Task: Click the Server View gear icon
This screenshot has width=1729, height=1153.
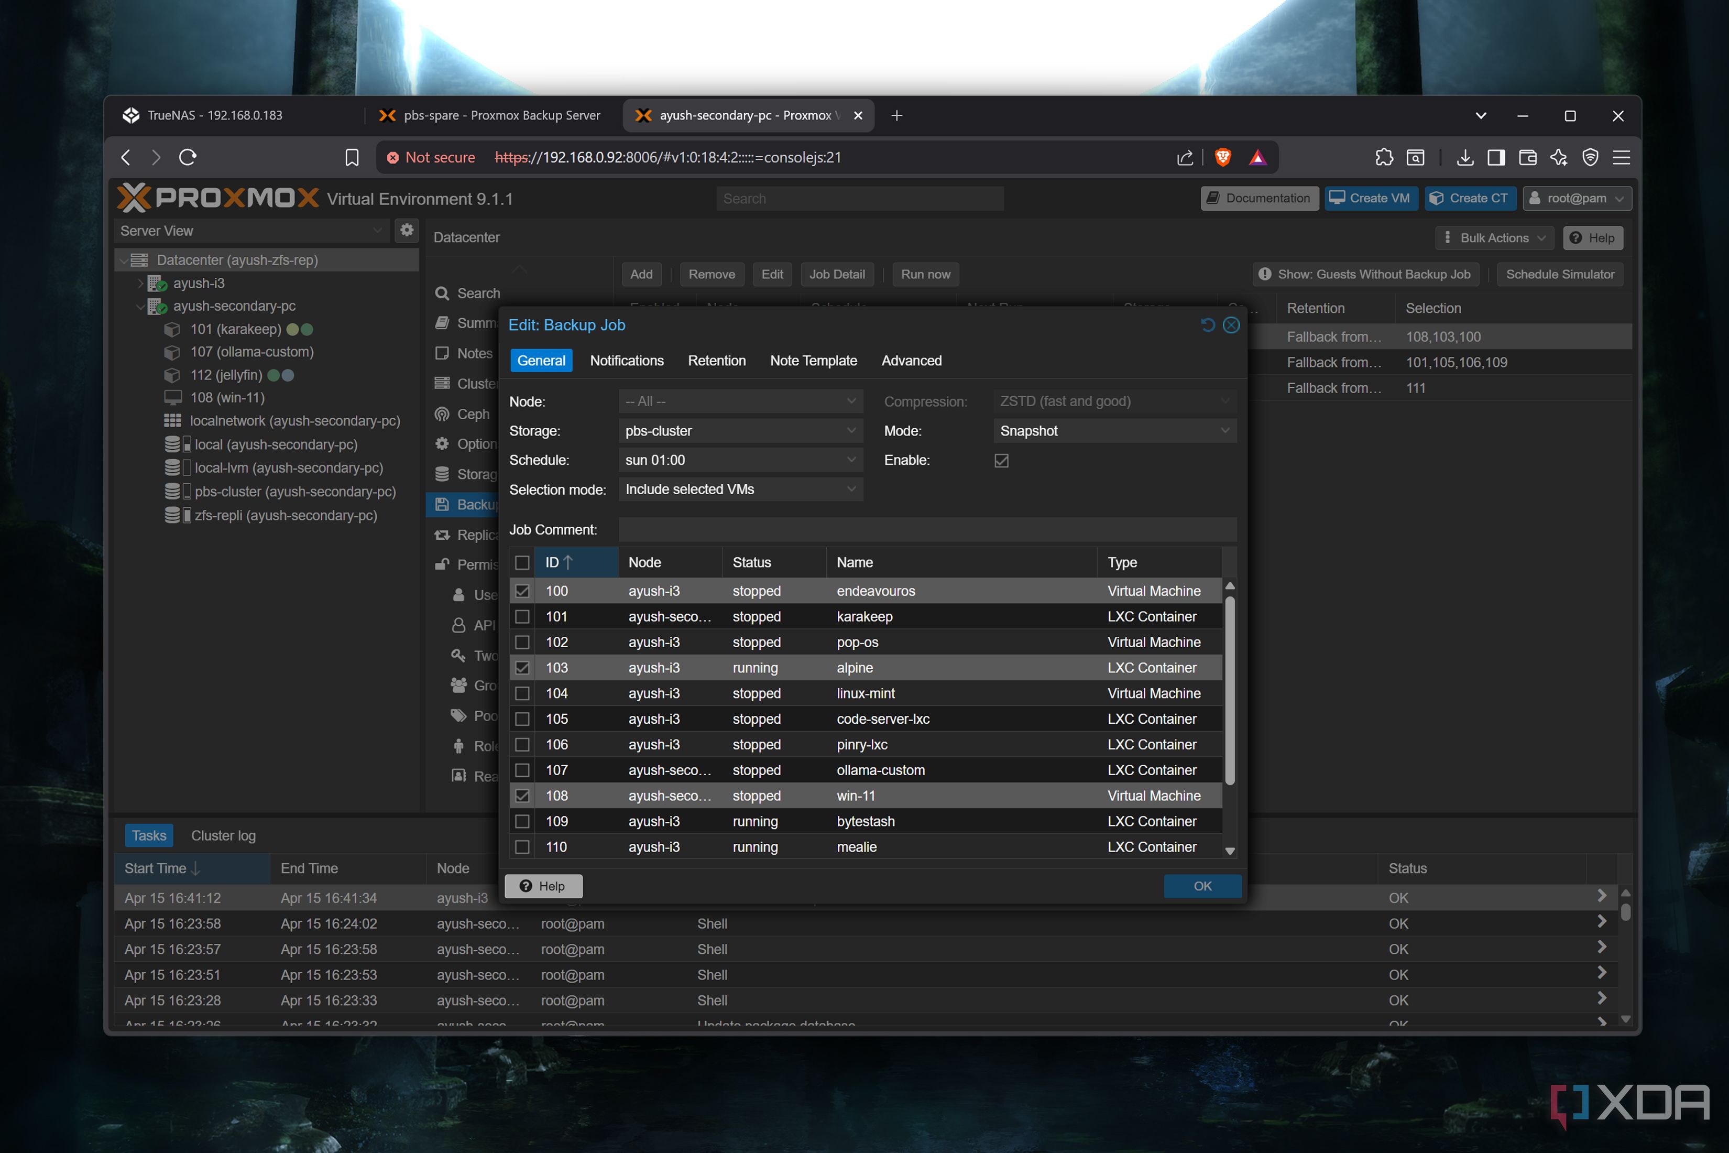Action: 407,230
